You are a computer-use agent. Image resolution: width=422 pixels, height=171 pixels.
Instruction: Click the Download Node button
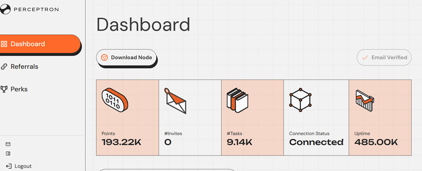126,57
